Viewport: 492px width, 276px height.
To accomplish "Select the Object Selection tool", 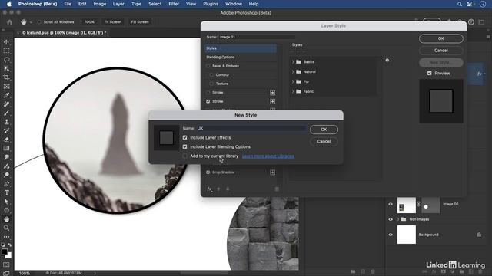I will coord(6,68).
